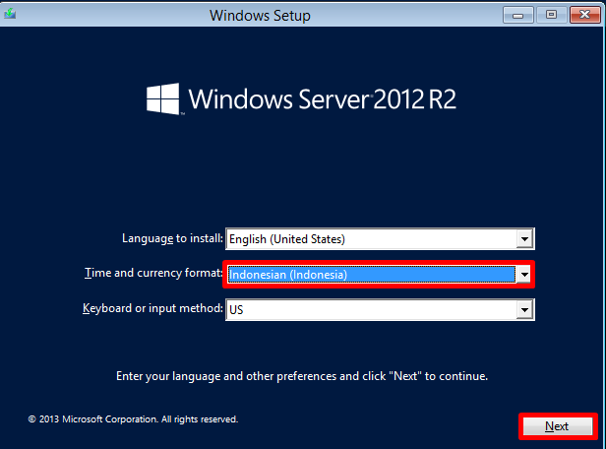Expand the Keyboard or input method dropdown arrow
This screenshot has width=606, height=449.
click(525, 310)
